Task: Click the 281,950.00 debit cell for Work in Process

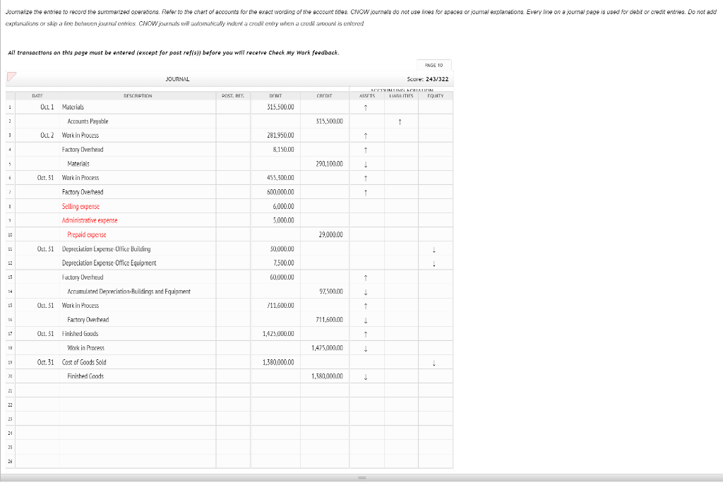Action: tap(275, 135)
